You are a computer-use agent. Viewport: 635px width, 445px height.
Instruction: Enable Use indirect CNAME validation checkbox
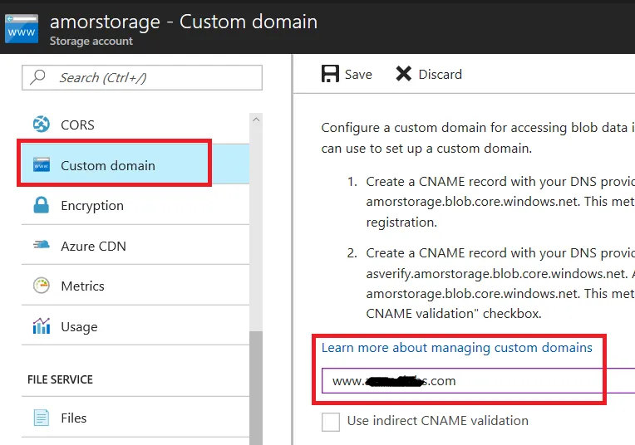coord(331,422)
